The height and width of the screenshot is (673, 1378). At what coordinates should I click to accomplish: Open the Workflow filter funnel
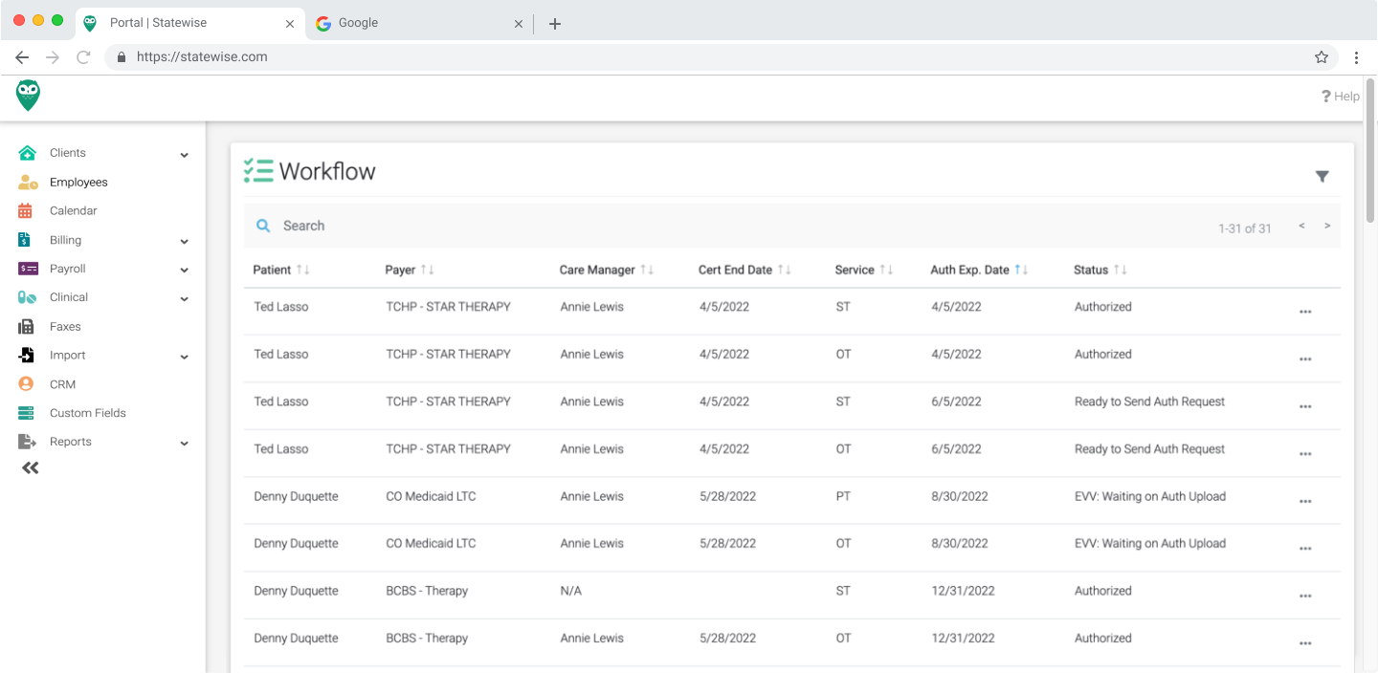click(x=1322, y=176)
